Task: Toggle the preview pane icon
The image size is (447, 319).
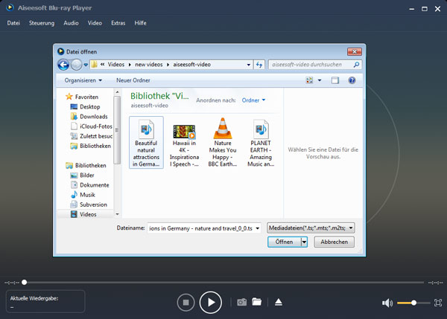Action: 335,80
